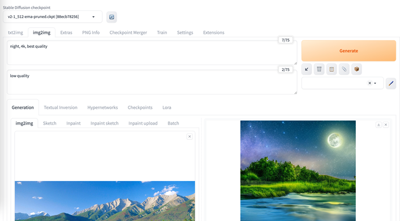Screen dimensions: 400x221
Task: Click the arrow icon to read last generation parameters
Action: [x=307, y=69]
